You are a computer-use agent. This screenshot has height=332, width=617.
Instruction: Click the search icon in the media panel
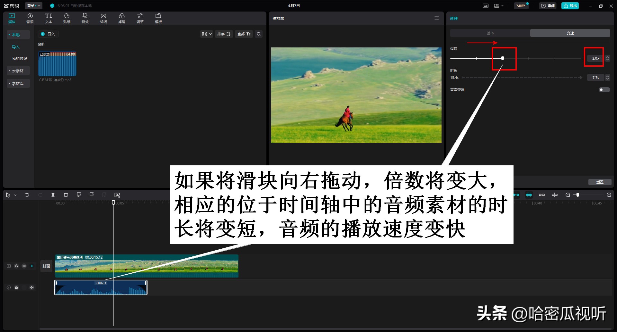pyautogui.click(x=258, y=34)
